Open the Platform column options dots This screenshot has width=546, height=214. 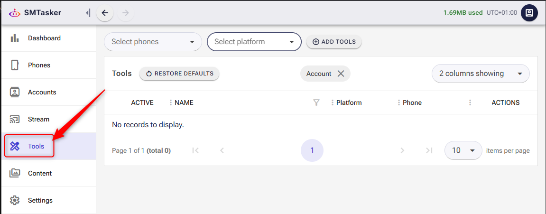click(x=333, y=102)
